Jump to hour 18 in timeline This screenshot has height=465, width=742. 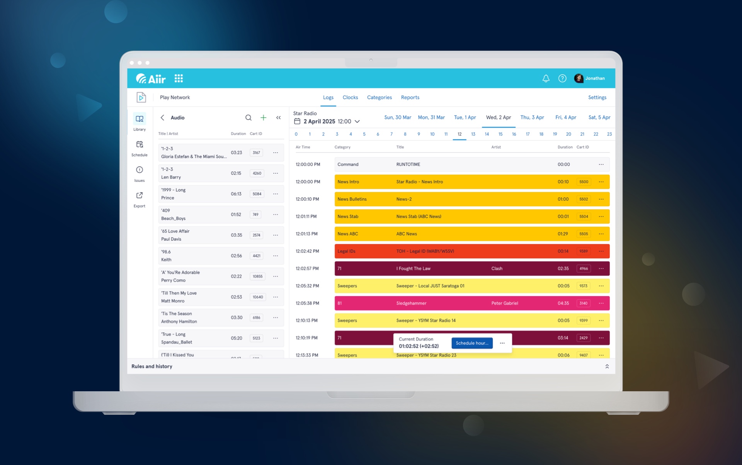[x=541, y=134]
